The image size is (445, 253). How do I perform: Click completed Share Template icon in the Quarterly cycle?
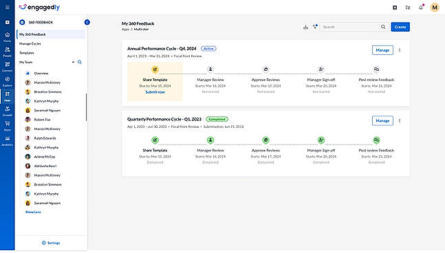click(155, 140)
